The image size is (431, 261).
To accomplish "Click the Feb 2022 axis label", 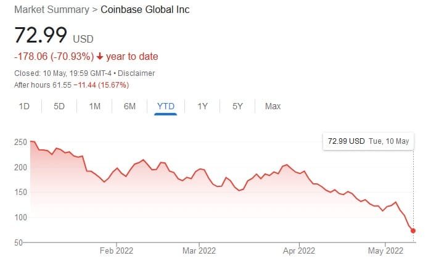I will click(x=117, y=251).
